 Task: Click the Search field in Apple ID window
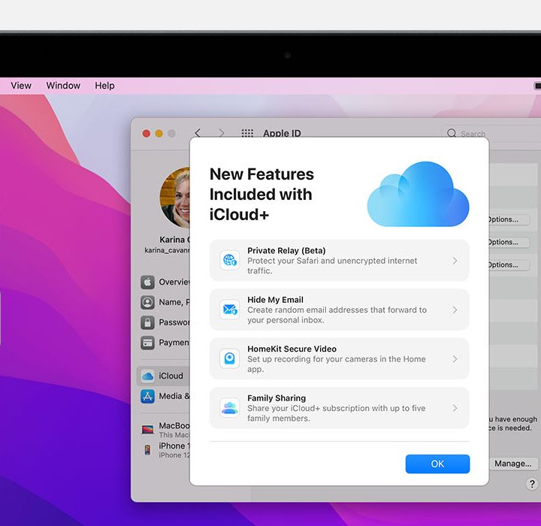click(491, 133)
